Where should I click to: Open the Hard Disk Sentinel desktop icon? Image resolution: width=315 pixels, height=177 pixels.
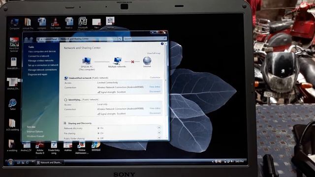coord(14,45)
